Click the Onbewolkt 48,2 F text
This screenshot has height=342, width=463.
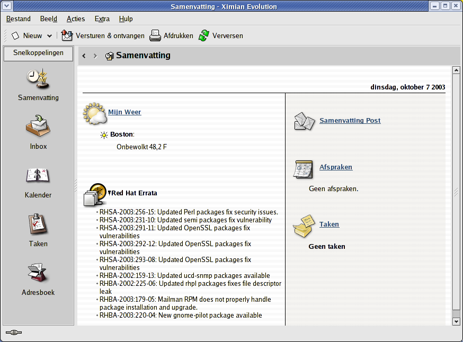(x=142, y=147)
